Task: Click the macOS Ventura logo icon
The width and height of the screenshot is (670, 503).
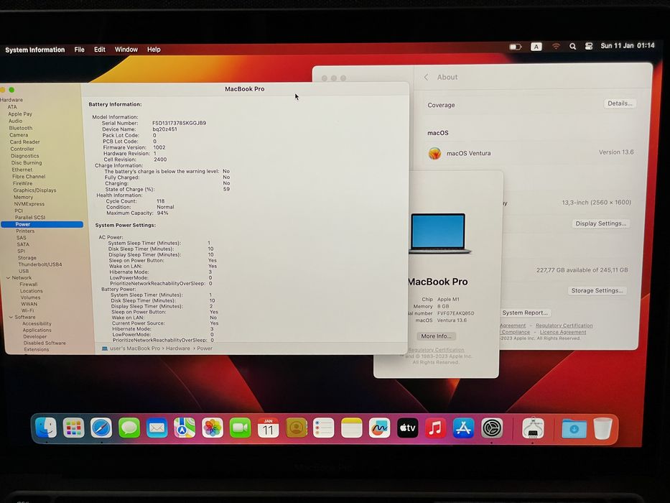Action: click(434, 153)
